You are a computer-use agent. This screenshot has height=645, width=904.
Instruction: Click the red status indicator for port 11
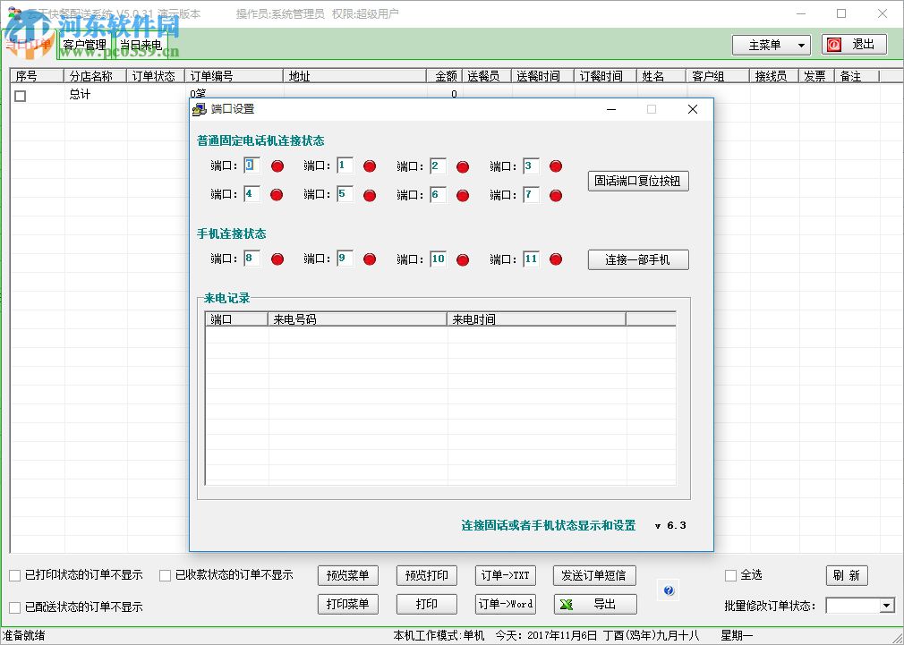556,259
